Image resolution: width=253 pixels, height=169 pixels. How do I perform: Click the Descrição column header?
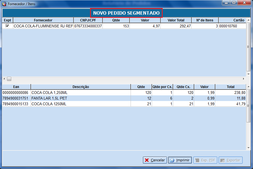[x=80, y=87]
